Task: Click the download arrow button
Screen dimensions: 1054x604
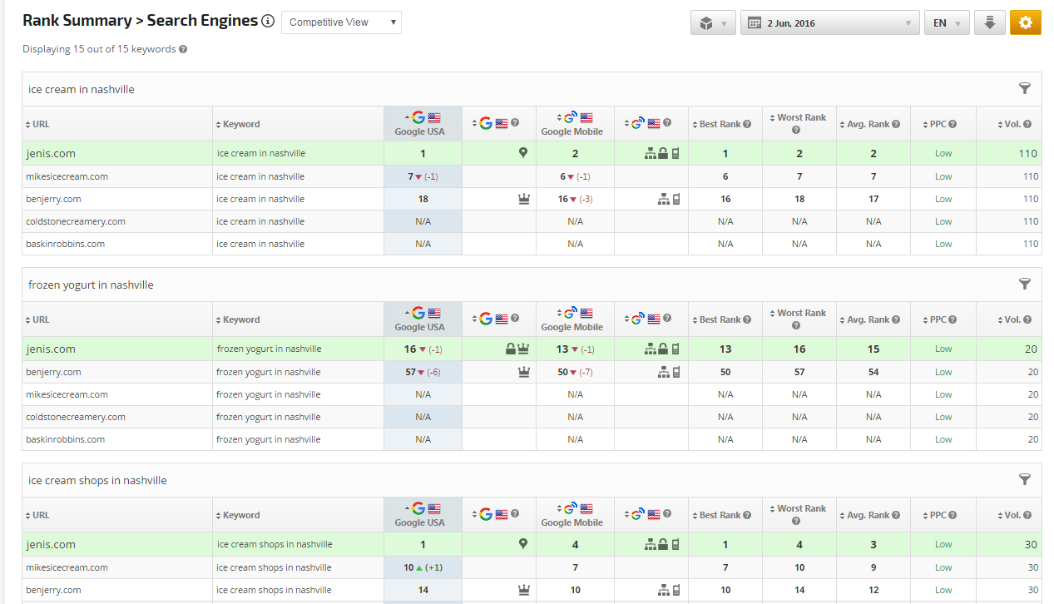Action: [x=989, y=22]
